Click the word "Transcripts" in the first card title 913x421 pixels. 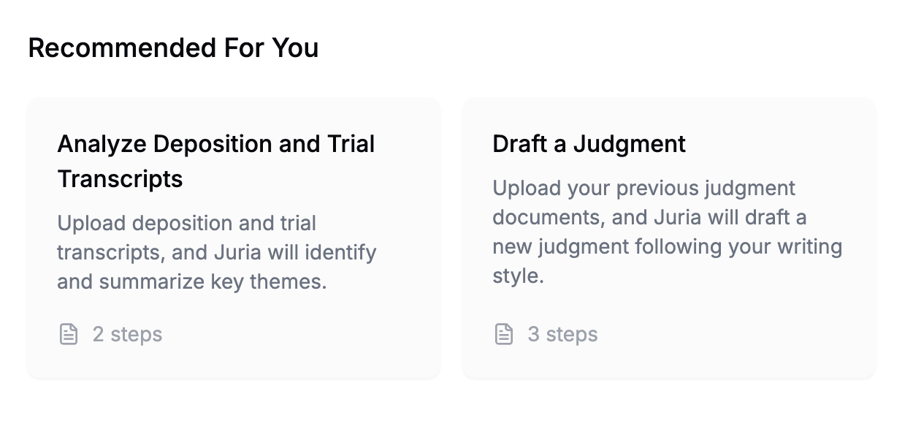(120, 179)
